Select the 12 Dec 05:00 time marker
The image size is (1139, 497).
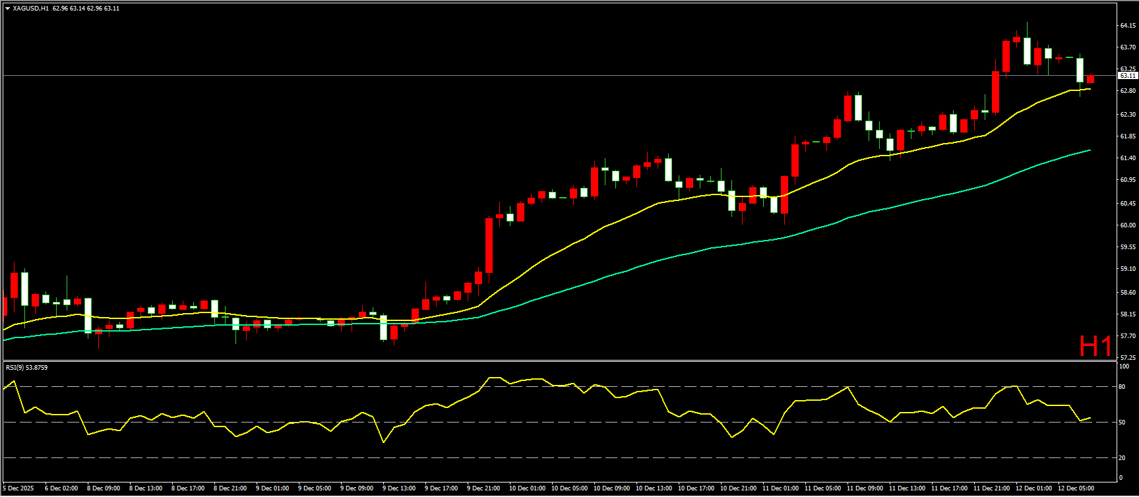pyautogui.click(x=1076, y=488)
